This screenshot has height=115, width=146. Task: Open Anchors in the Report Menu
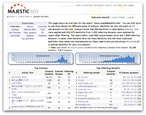pyautogui.click(x=15, y=30)
